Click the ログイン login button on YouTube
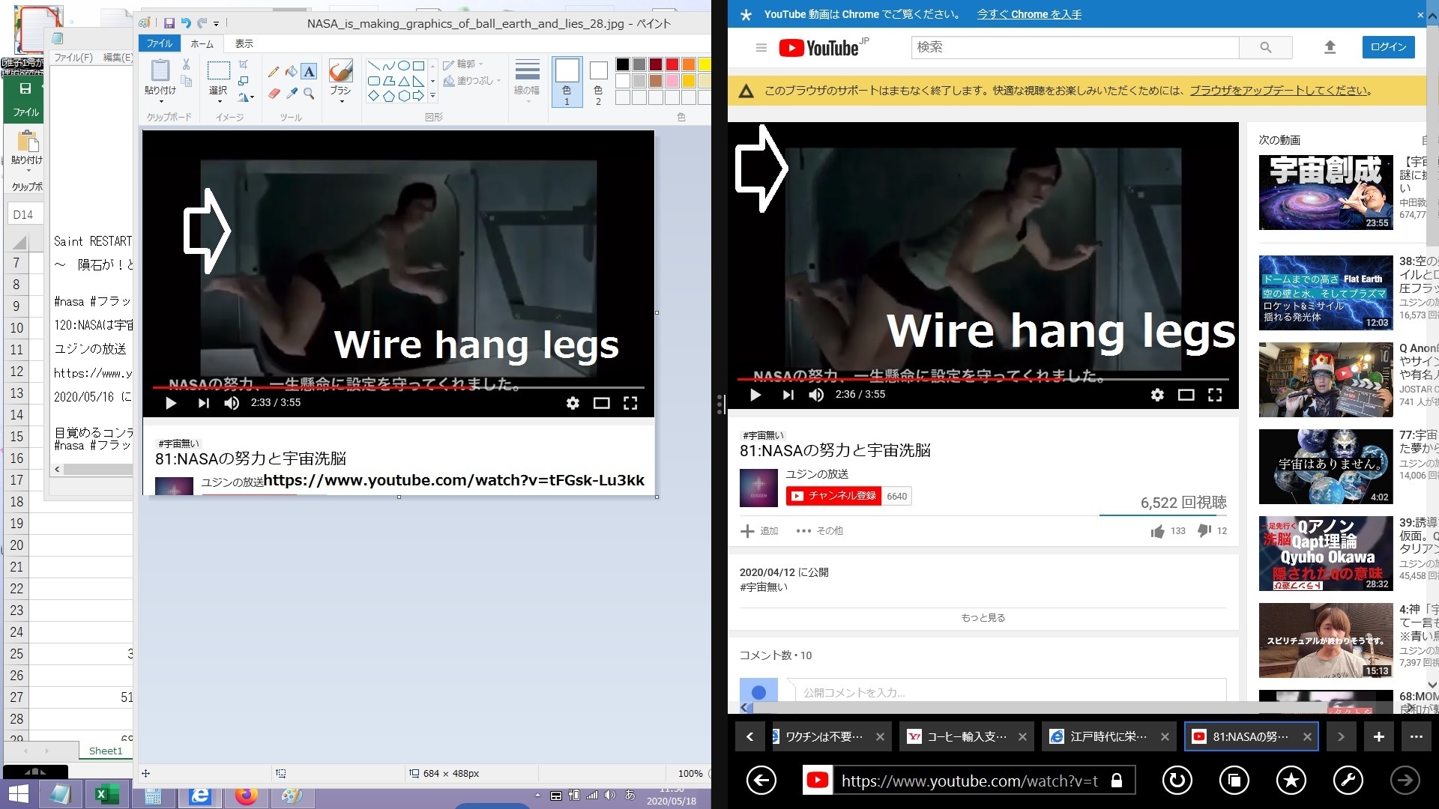1439x809 pixels. (x=1388, y=46)
